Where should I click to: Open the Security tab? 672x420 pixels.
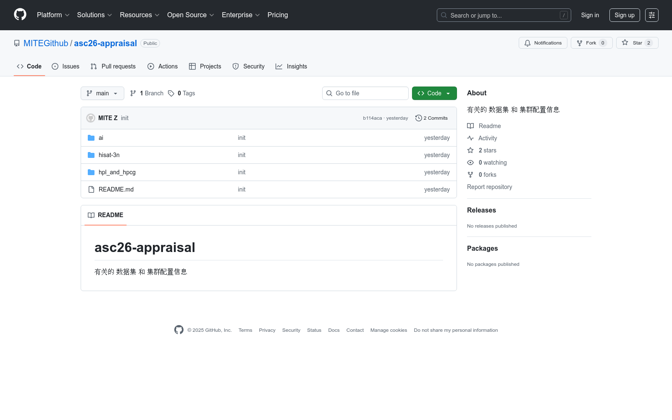[x=249, y=66]
